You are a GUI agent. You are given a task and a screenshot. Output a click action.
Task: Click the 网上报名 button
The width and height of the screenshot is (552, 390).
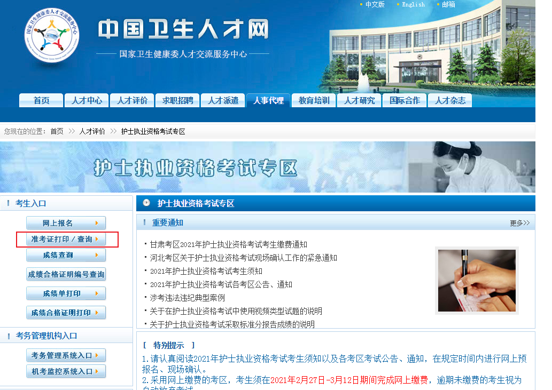click(x=66, y=223)
